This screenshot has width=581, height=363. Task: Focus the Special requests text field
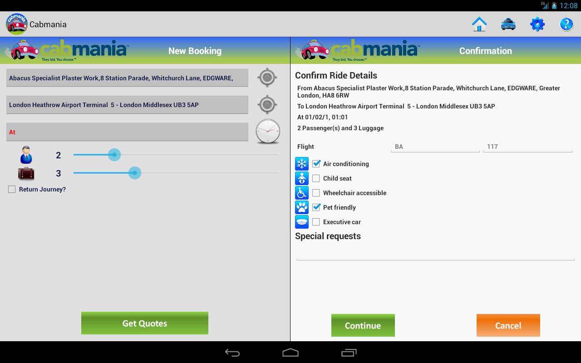[x=435, y=252]
